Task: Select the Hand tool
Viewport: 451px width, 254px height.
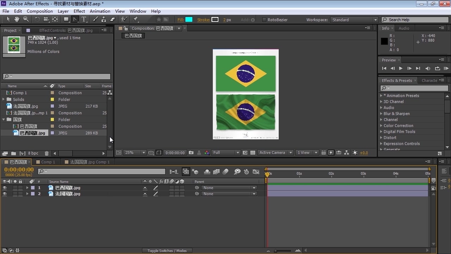Action: (18, 19)
